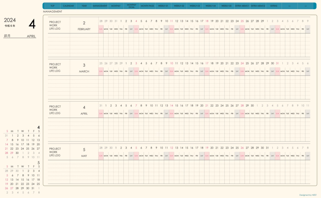Click date 20 in the February timeline

(217, 21)
